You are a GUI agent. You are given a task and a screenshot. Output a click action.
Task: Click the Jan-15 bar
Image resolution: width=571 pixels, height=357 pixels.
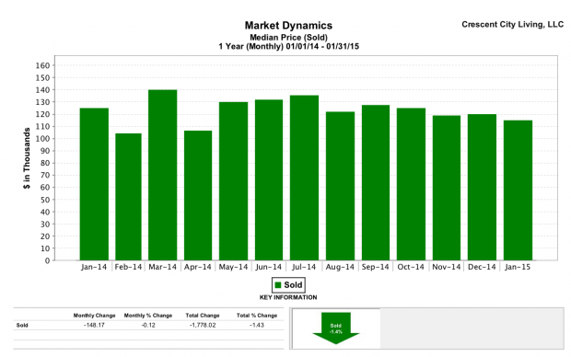point(518,190)
